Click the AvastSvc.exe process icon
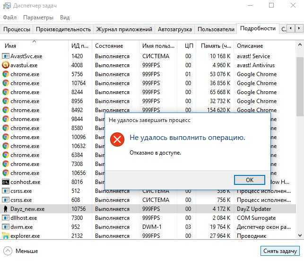This screenshot has height=261, width=304. [5, 56]
